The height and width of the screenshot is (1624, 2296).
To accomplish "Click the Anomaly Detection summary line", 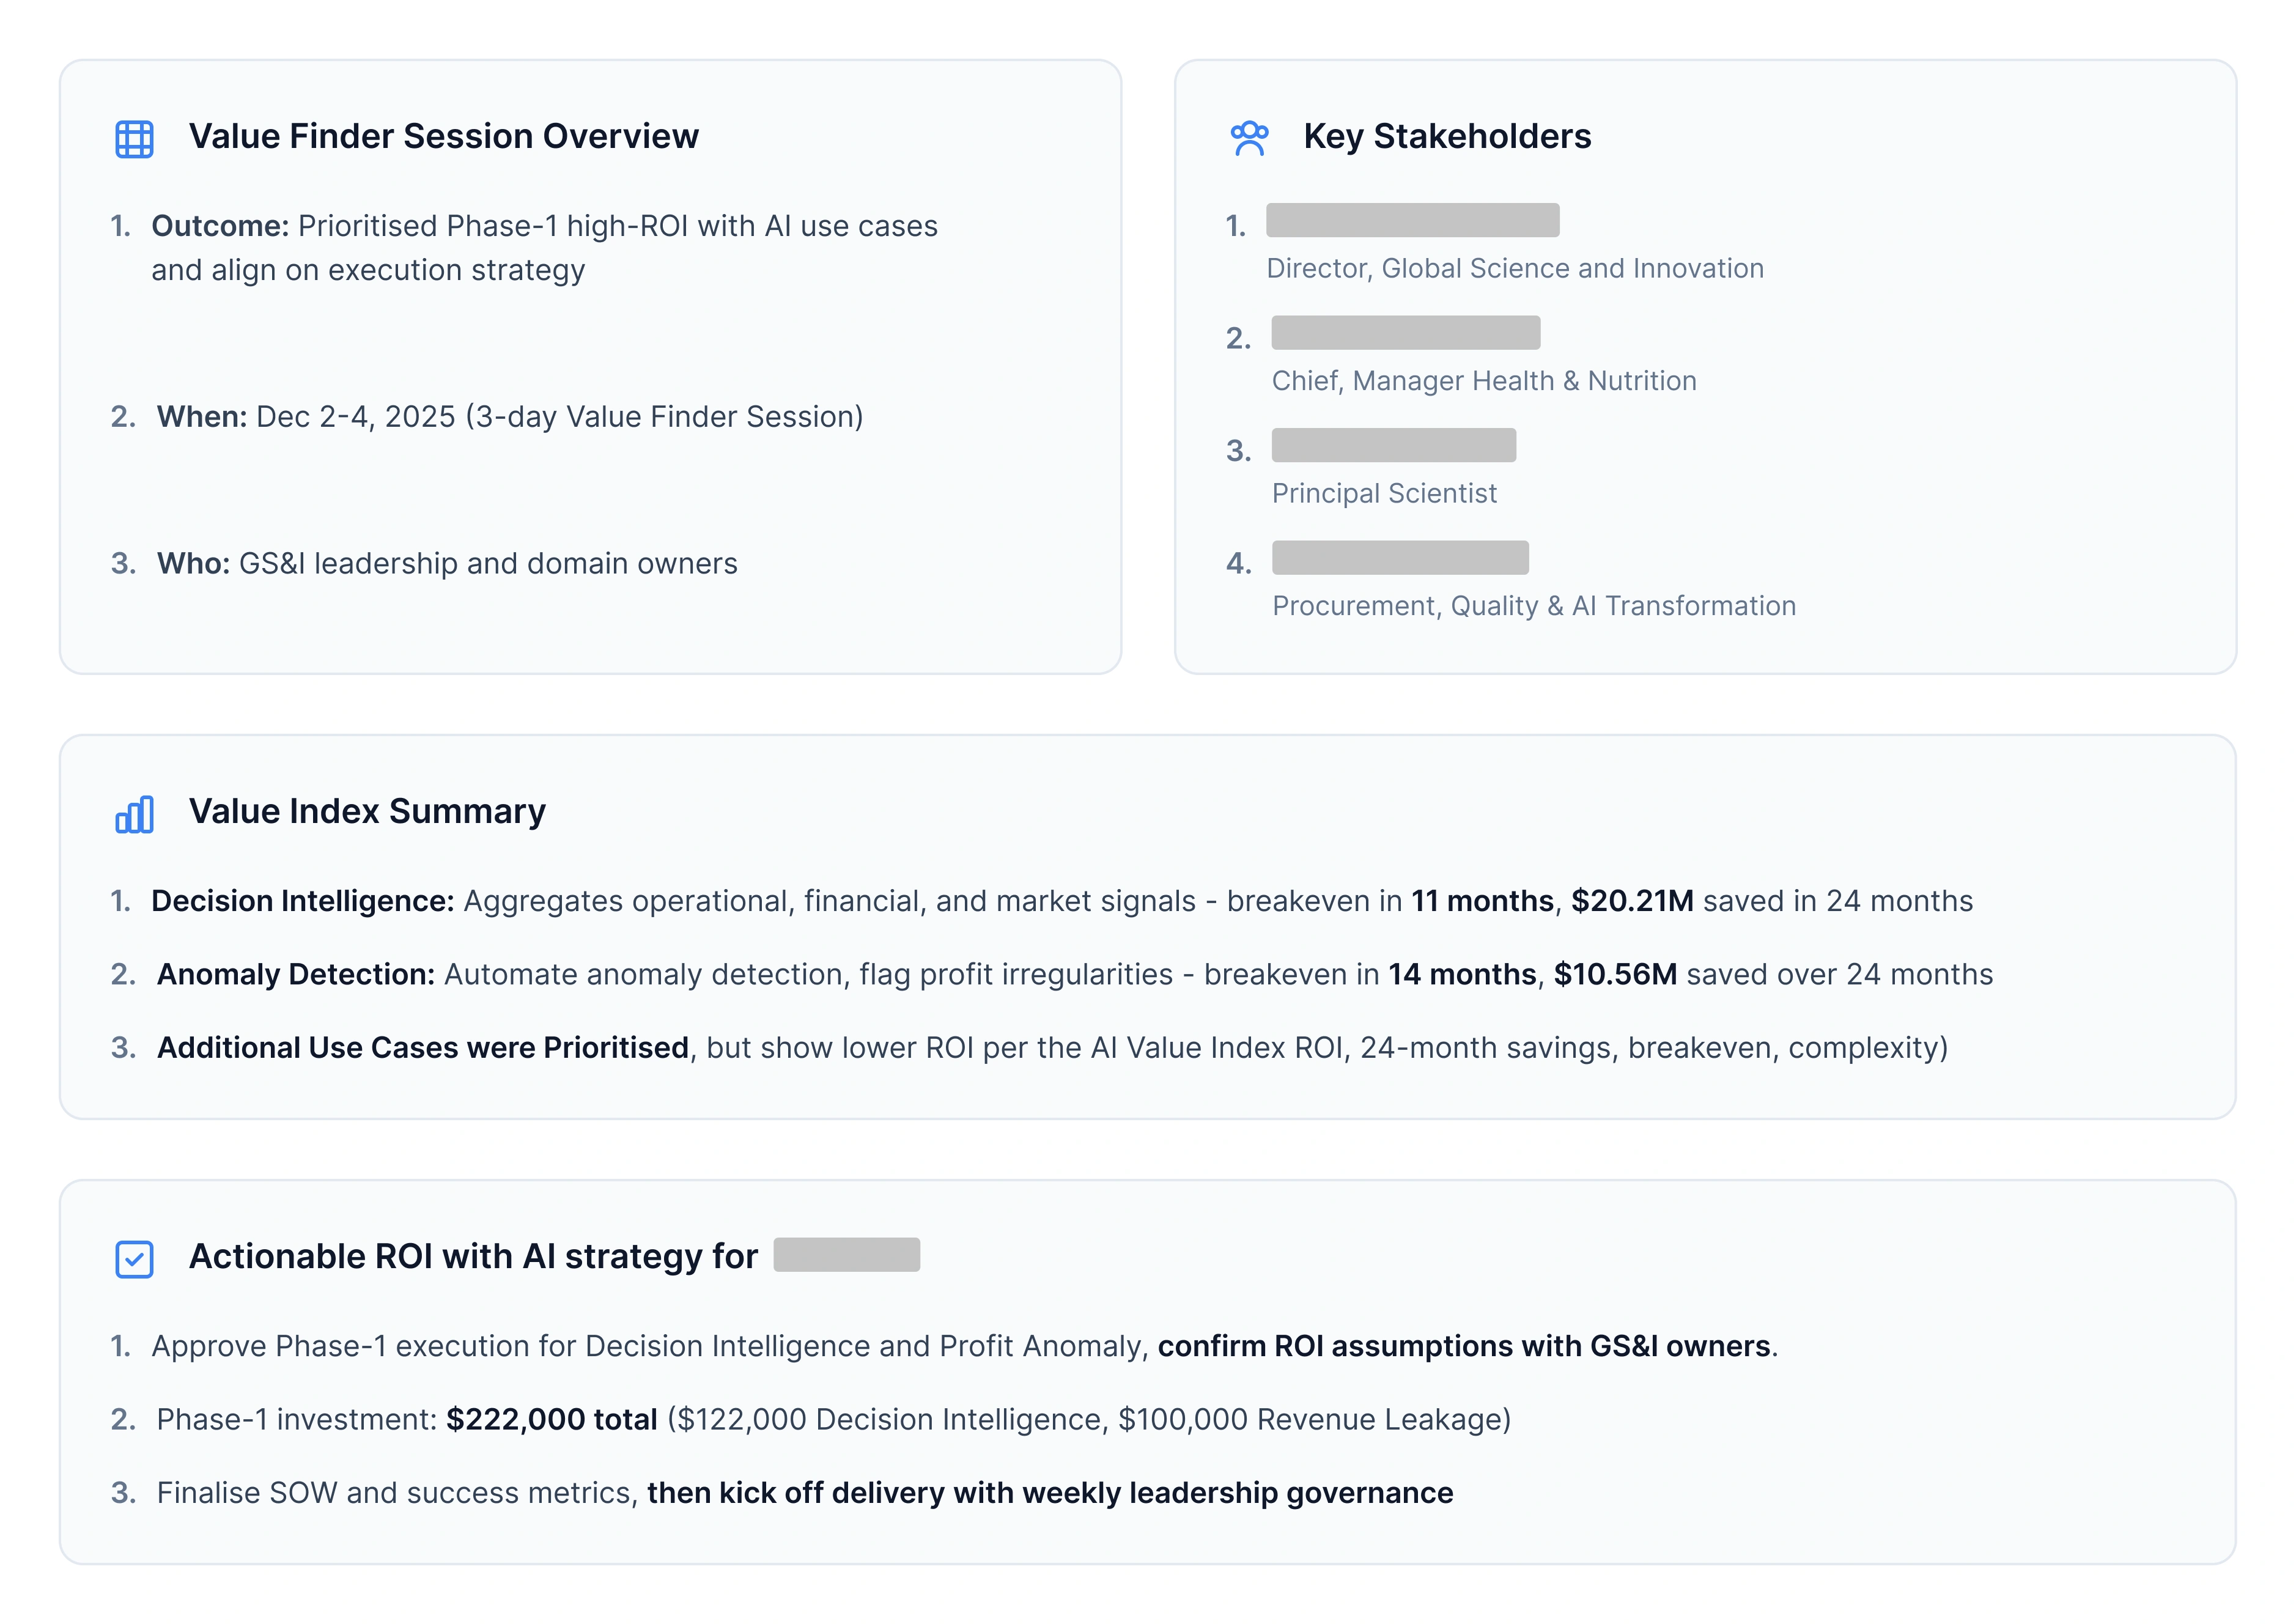I will [x=1075, y=974].
